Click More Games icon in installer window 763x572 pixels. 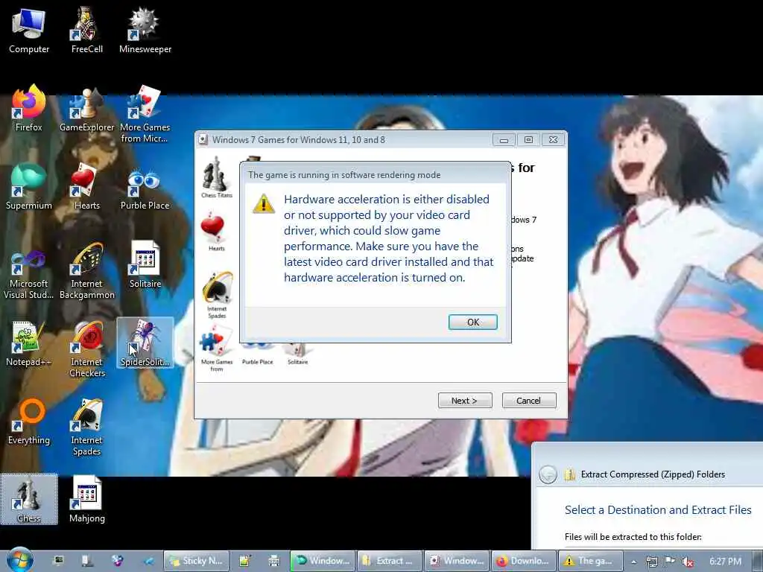pos(216,349)
